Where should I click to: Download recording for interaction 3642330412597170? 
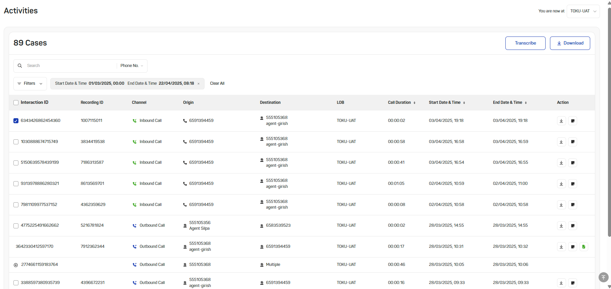tap(561, 247)
